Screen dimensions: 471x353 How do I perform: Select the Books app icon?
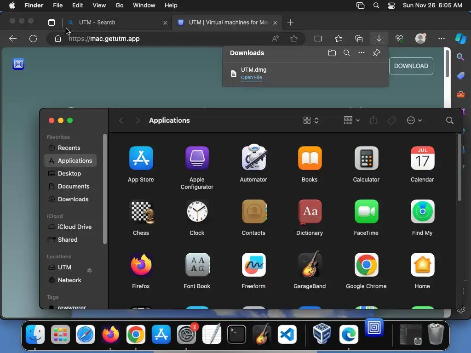coord(310,158)
